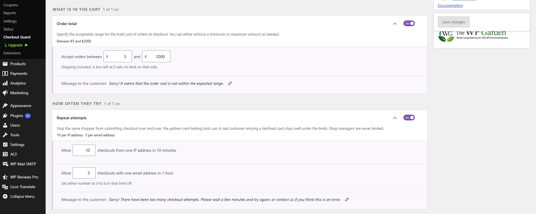This screenshot has width=536, height=214.
Task: Click the checkouts per email address field
Action: click(x=84, y=173)
